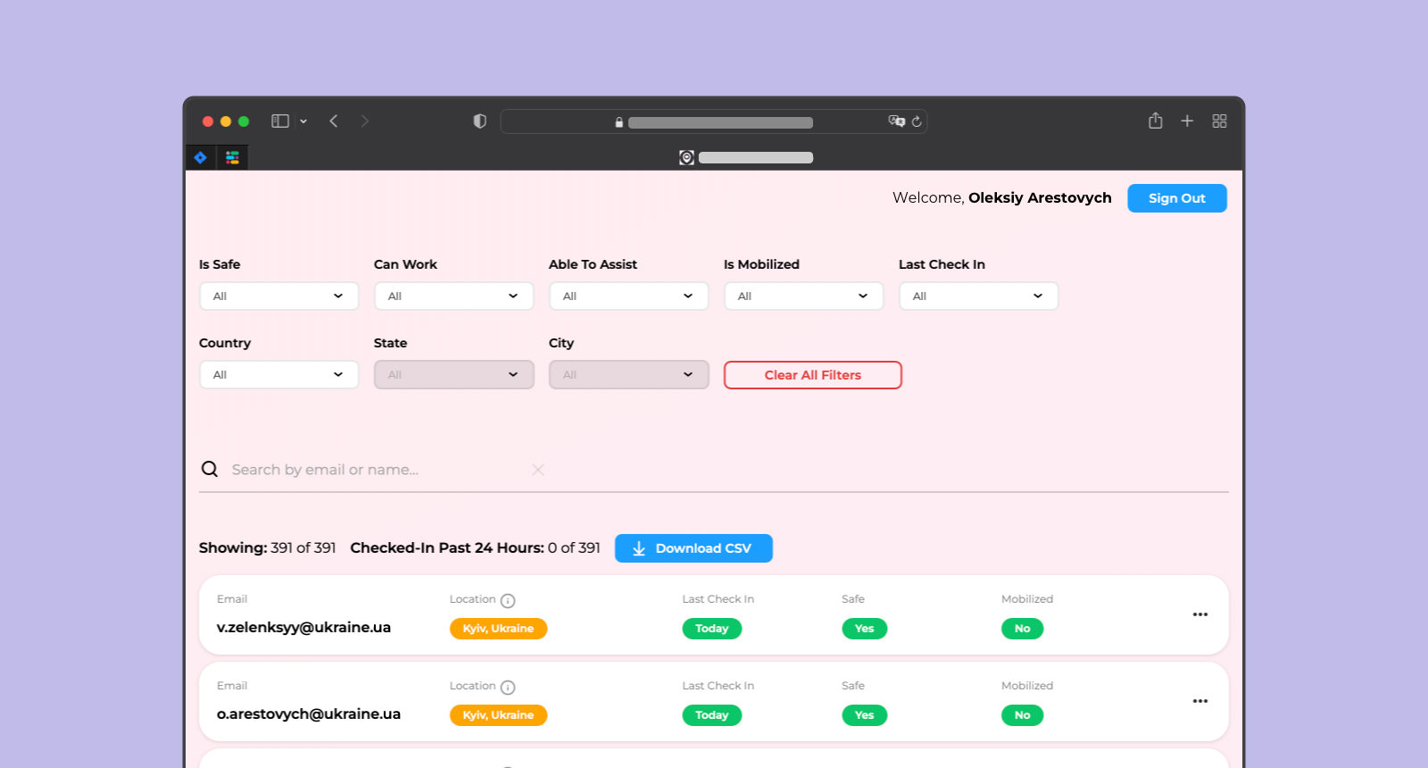Screen dimensions: 1428x768
Task: Click the browser back arrow
Action: [x=334, y=121]
